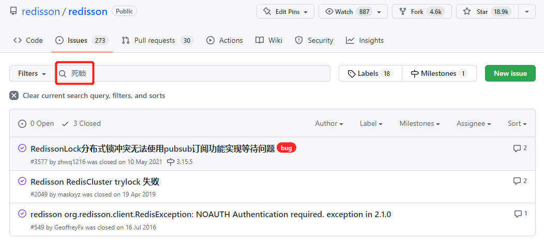Click closed status icon of issue #549

22,214
